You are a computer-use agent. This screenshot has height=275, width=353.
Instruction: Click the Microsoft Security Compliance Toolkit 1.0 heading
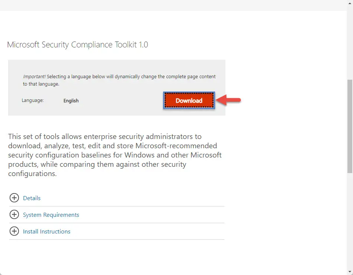tap(77, 44)
